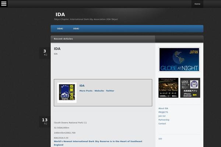221x147 pixels.
Task: Click the LED sidebar link
Action: 160,139
